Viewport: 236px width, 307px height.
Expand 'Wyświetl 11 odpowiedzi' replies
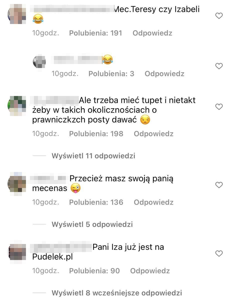[x=93, y=156]
